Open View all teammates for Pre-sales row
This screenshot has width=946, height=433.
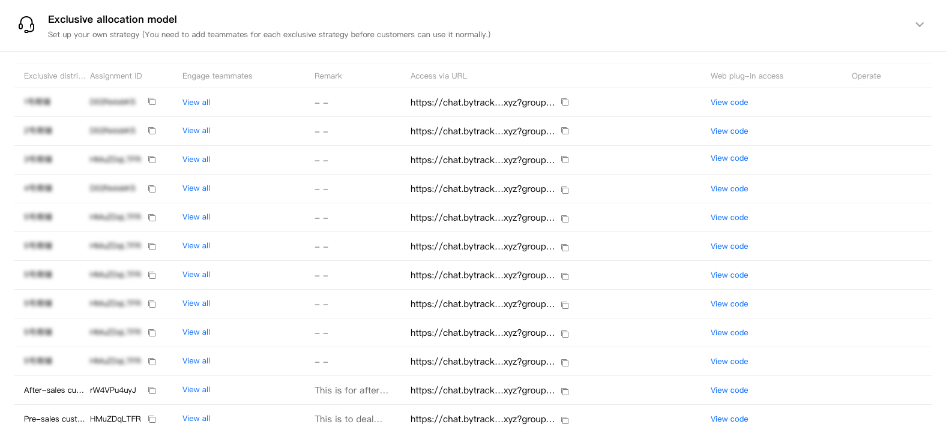point(196,419)
